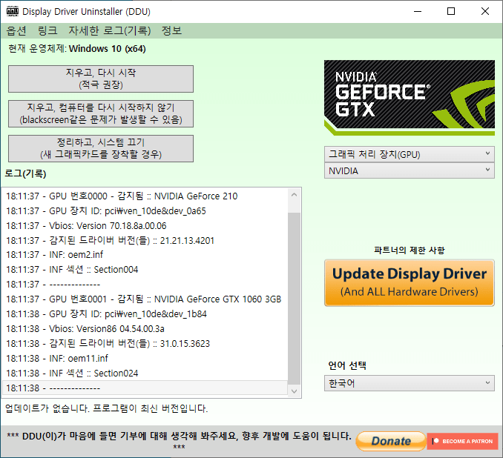Click 지우고, 다시 시작 (적극 권장) button

pyautogui.click(x=101, y=79)
